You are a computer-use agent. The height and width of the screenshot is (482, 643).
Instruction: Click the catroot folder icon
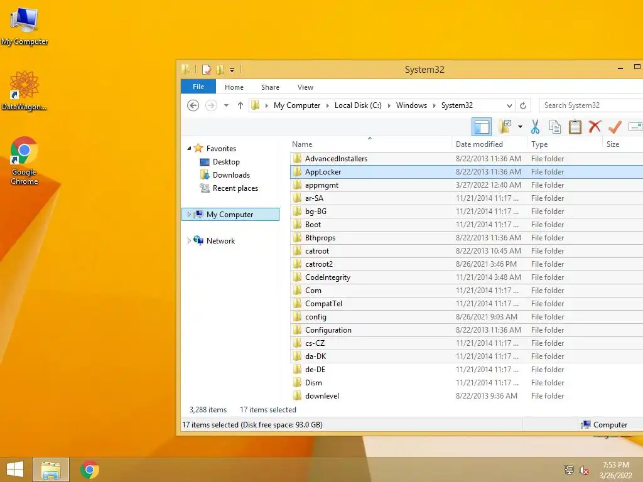click(x=297, y=250)
